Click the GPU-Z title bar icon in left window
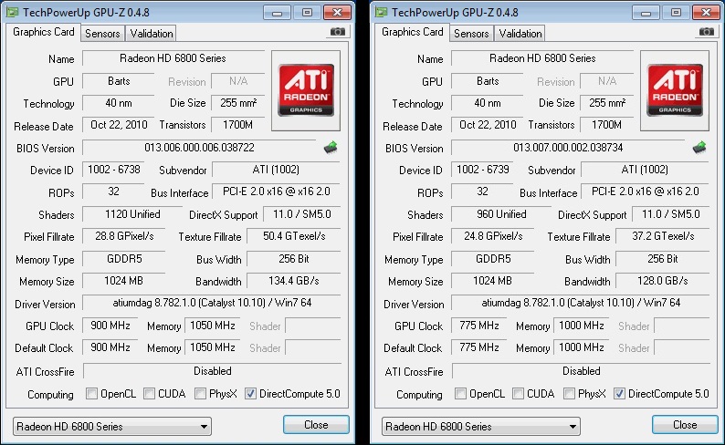 [x=13, y=13]
